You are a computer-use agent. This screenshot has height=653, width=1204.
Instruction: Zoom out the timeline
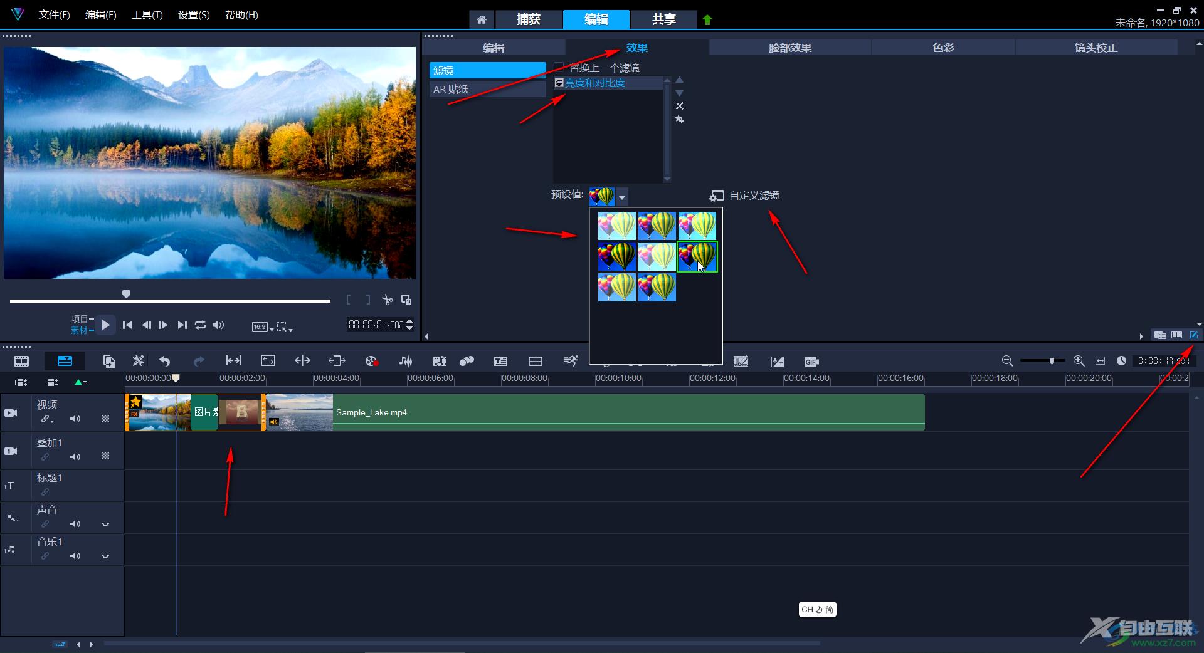tap(1007, 360)
